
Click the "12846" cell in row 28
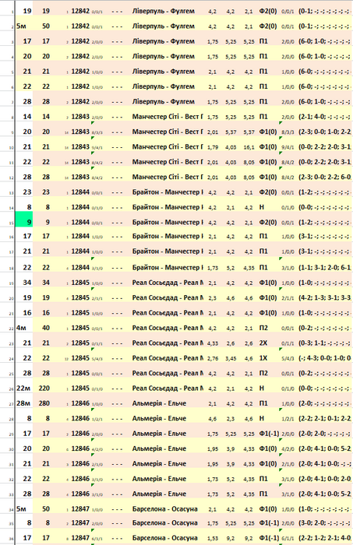80,418
